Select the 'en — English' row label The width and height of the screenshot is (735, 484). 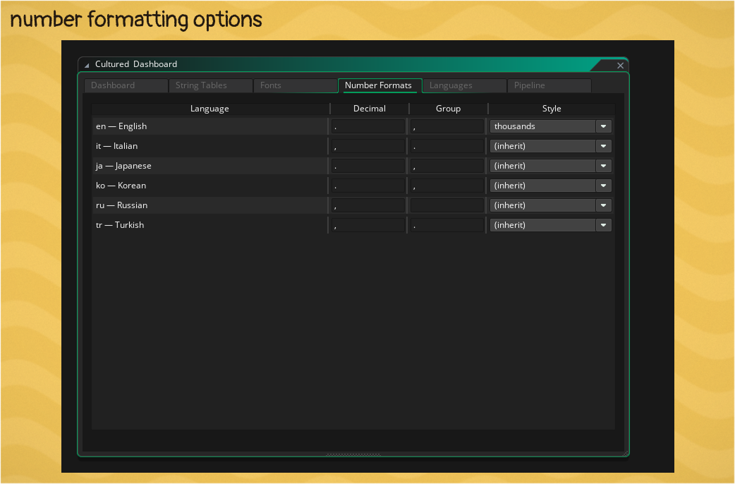click(121, 126)
